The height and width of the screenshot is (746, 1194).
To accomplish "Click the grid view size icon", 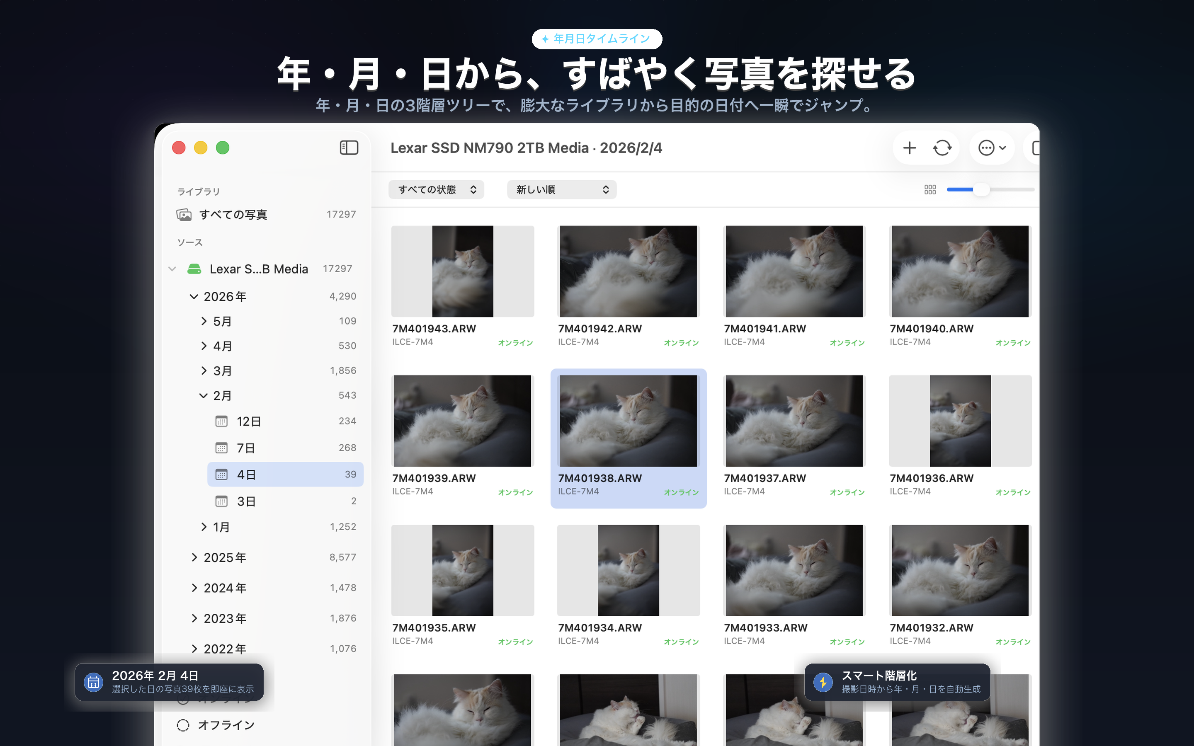I will 930,189.
